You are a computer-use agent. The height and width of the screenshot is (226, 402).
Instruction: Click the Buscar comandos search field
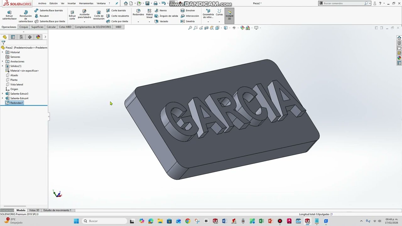coord(344,3)
